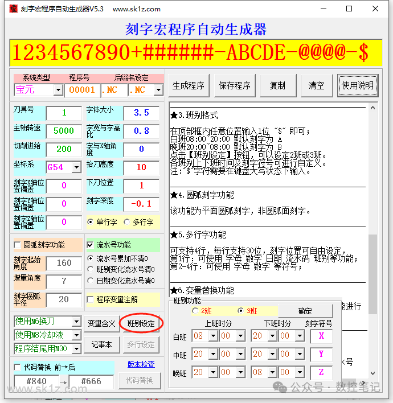Viewport: 393px width, 403px height.
Task: Expand the 坐标系 G54 dropdown
Action: 76,167
